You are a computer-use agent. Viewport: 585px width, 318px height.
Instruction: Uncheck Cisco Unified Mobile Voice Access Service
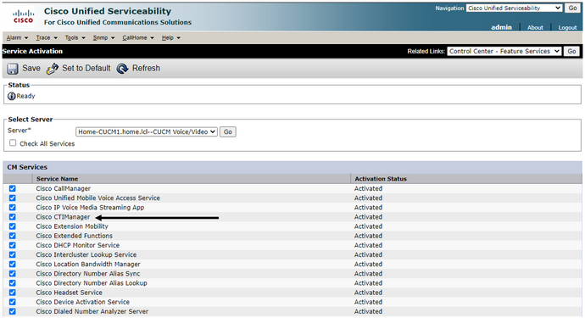(13, 198)
